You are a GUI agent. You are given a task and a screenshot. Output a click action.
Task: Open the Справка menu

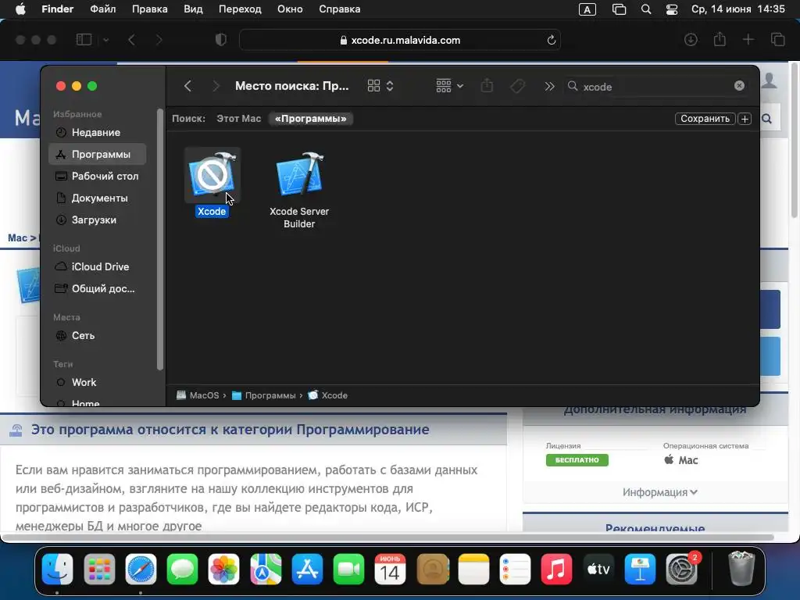tap(339, 9)
